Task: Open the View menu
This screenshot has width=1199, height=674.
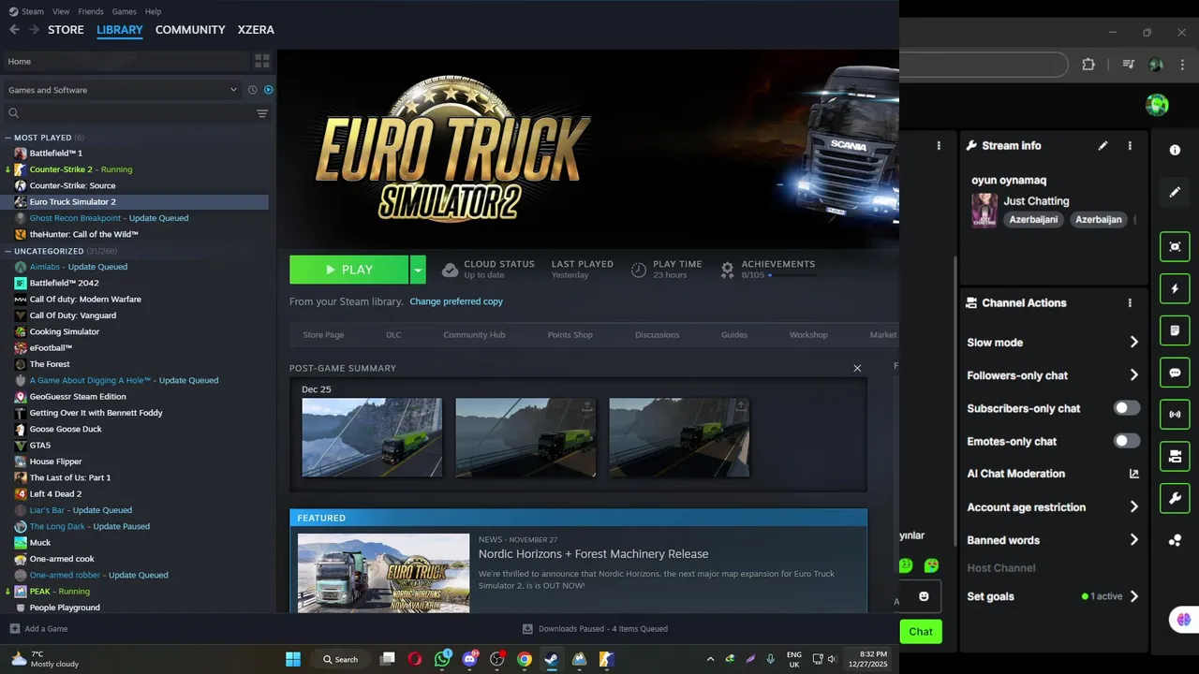Action: [x=61, y=11]
